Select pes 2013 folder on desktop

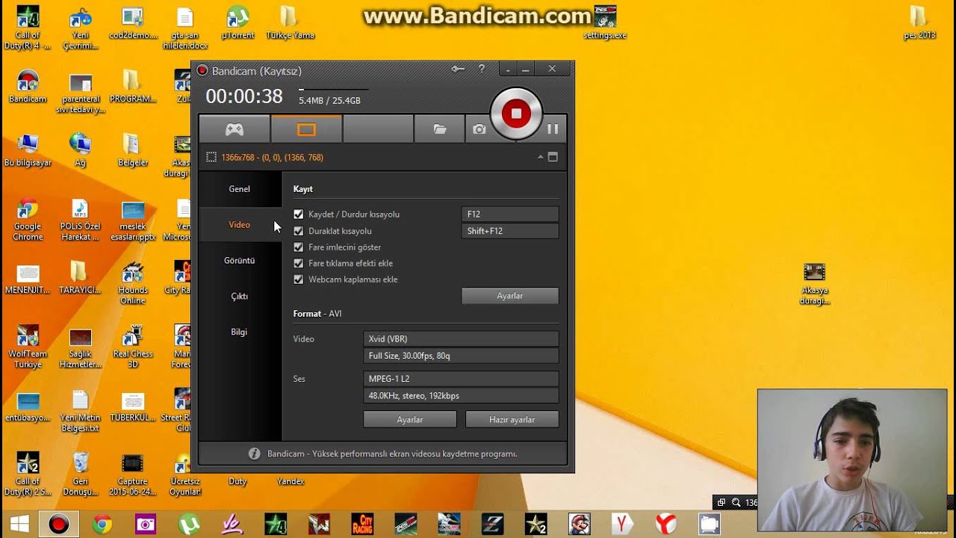[x=919, y=23]
